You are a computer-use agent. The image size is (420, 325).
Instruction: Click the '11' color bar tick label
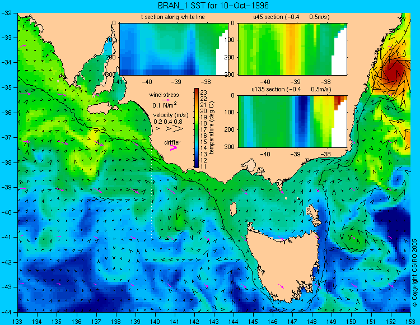point(204,166)
